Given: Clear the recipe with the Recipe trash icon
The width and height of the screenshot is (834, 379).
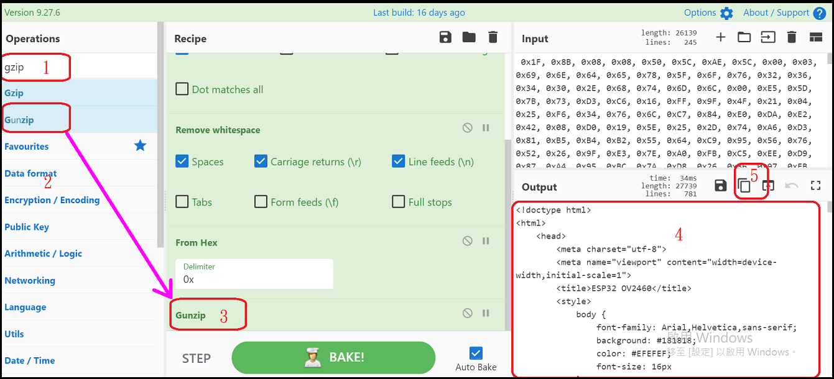Looking at the screenshot, I should [493, 37].
